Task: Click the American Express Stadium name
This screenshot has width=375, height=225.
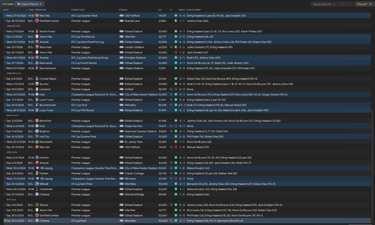Action: point(141,131)
